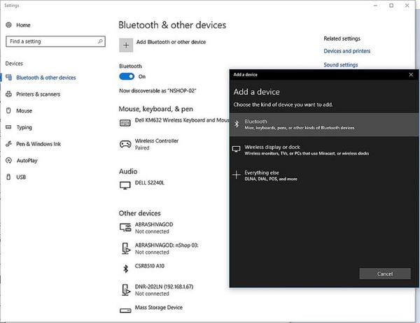Image resolution: width=420 pixels, height=323 pixels.
Task: Click the keyboard icon for Dell KM632
Action: point(125,123)
